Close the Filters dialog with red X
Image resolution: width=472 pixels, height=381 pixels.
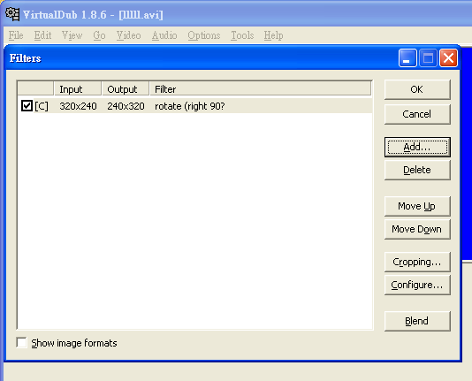point(448,57)
